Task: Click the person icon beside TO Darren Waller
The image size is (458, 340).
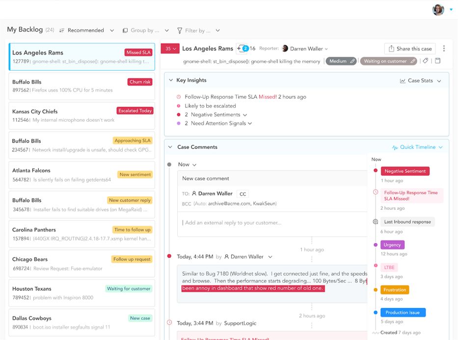Action: pyautogui.click(x=194, y=194)
